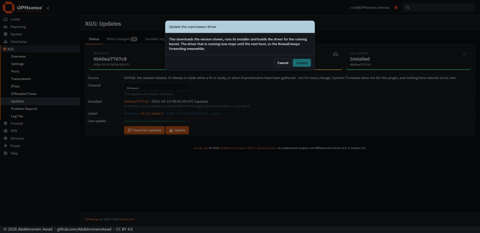
Task: Expand the System menu
Action: click(x=40, y=34)
